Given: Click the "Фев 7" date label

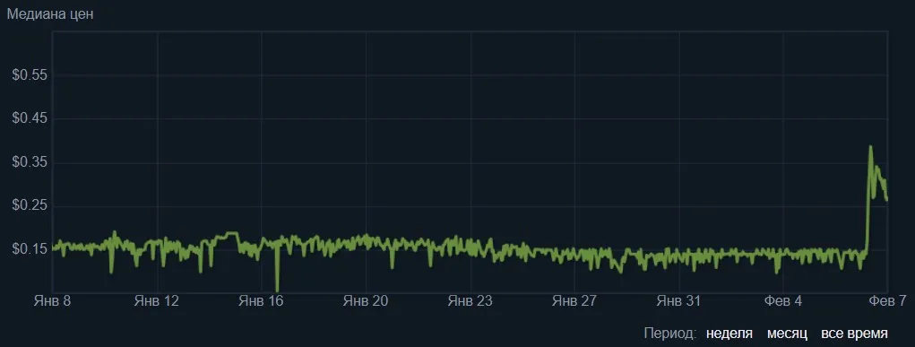Looking at the screenshot, I should (x=887, y=301).
